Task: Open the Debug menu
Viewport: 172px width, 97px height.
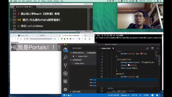Action: pyautogui.click(x=44, y=1)
